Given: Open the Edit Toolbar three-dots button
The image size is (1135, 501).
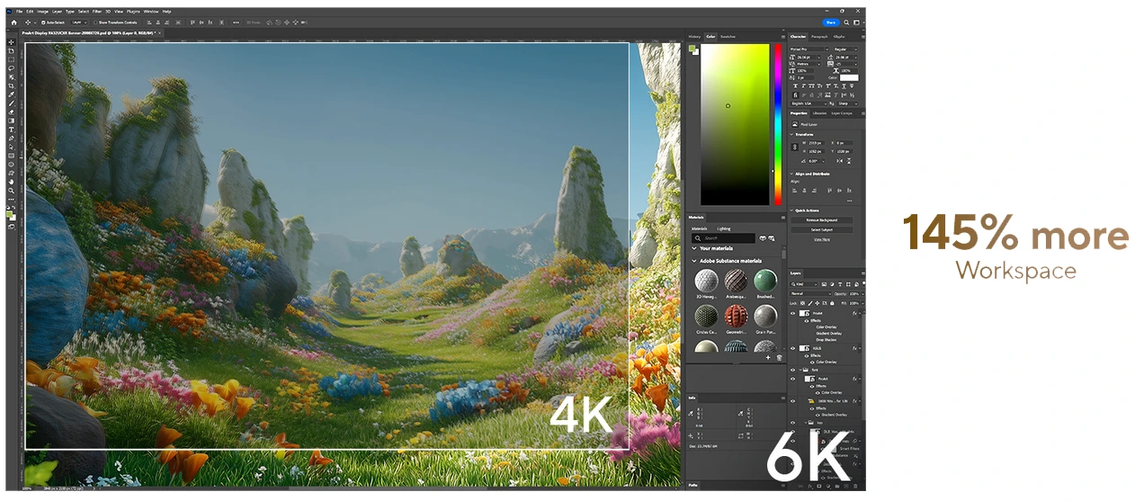Looking at the screenshot, I should 11,200.
